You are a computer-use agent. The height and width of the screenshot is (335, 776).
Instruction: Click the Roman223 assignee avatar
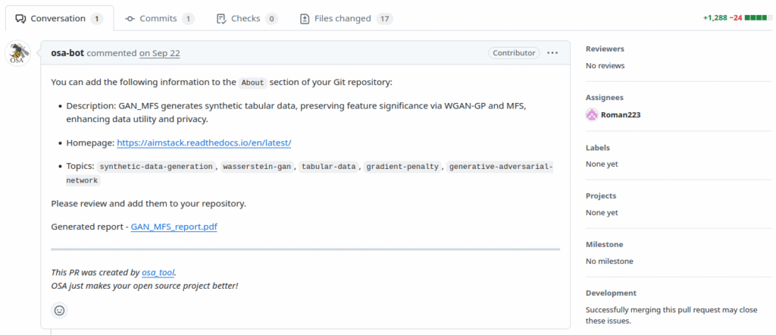pyautogui.click(x=592, y=115)
